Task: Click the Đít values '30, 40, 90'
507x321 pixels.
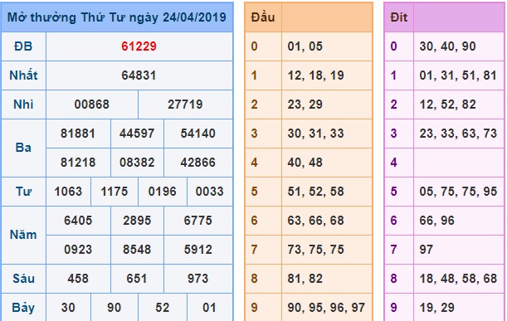Action: (x=447, y=46)
